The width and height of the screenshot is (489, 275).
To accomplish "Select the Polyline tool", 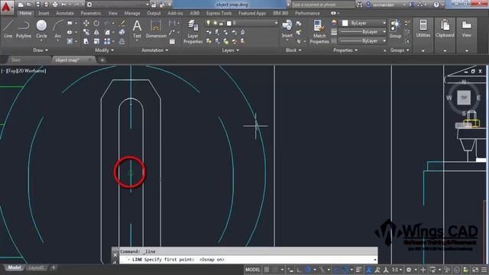I will coord(24,29).
